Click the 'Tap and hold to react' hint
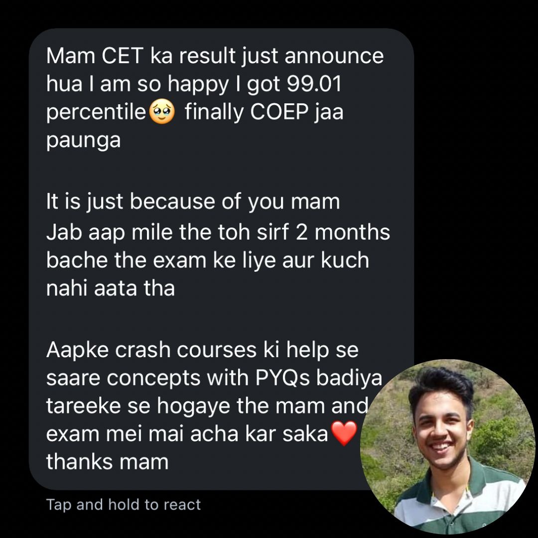 [x=124, y=505]
